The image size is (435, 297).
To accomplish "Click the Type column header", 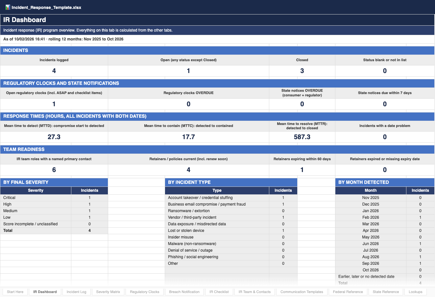I will 217,190.
